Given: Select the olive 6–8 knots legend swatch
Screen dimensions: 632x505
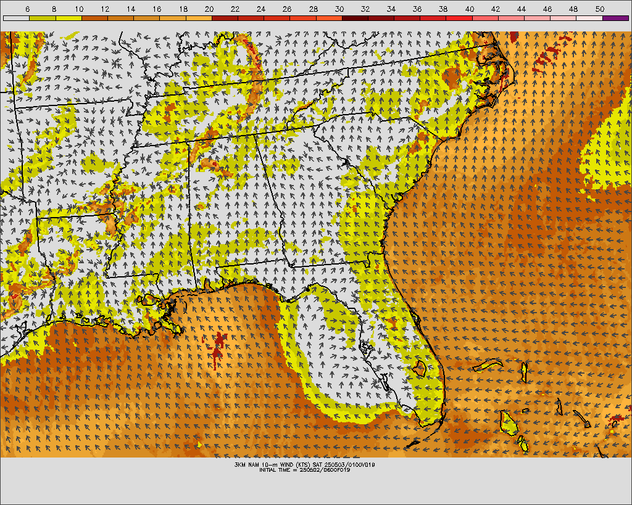Looking at the screenshot, I should click(43, 18).
